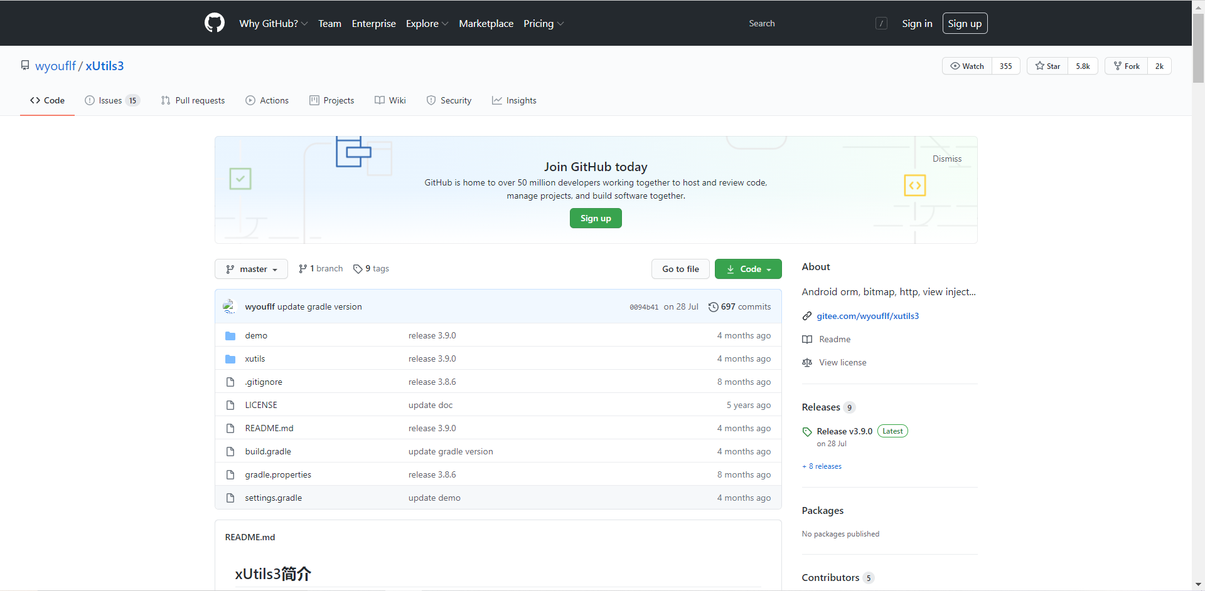Click the 0094b41 commit hash

click(x=644, y=307)
